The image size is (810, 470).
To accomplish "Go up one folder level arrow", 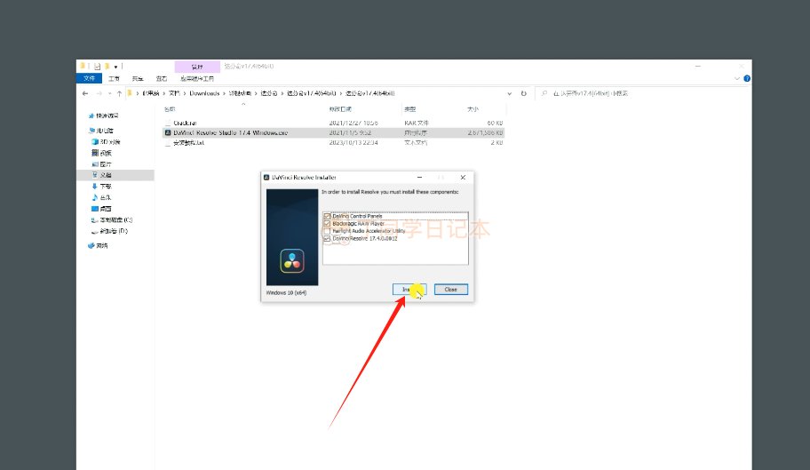I will (119, 93).
